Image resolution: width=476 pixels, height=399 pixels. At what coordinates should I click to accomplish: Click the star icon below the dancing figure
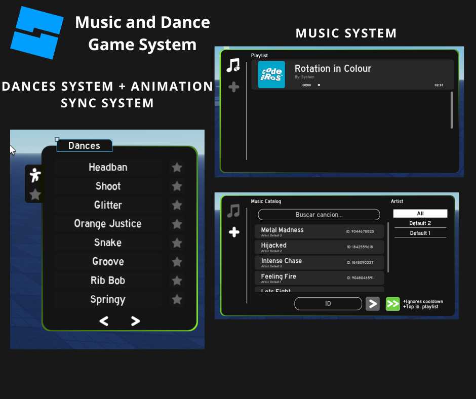click(34, 194)
